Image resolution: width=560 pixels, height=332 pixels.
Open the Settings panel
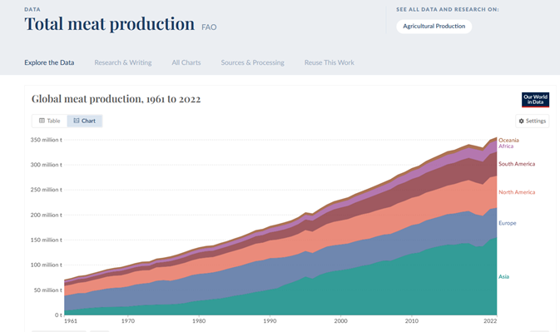533,121
